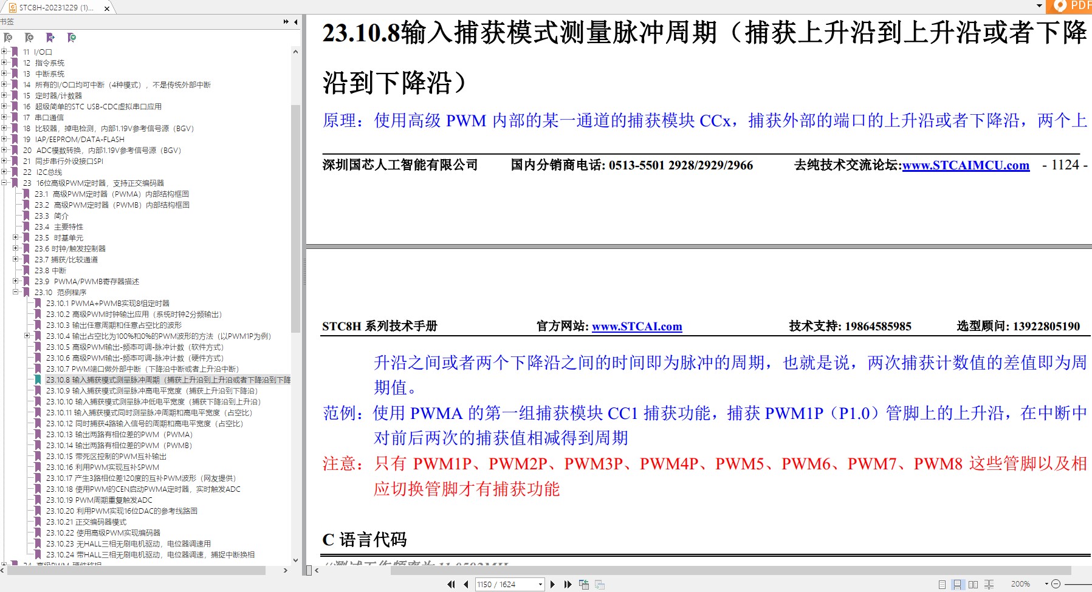Open bookmark 23.10.19 PWM周期重复触发ADC
This screenshot has height=592, width=1092.
click(x=99, y=500)
